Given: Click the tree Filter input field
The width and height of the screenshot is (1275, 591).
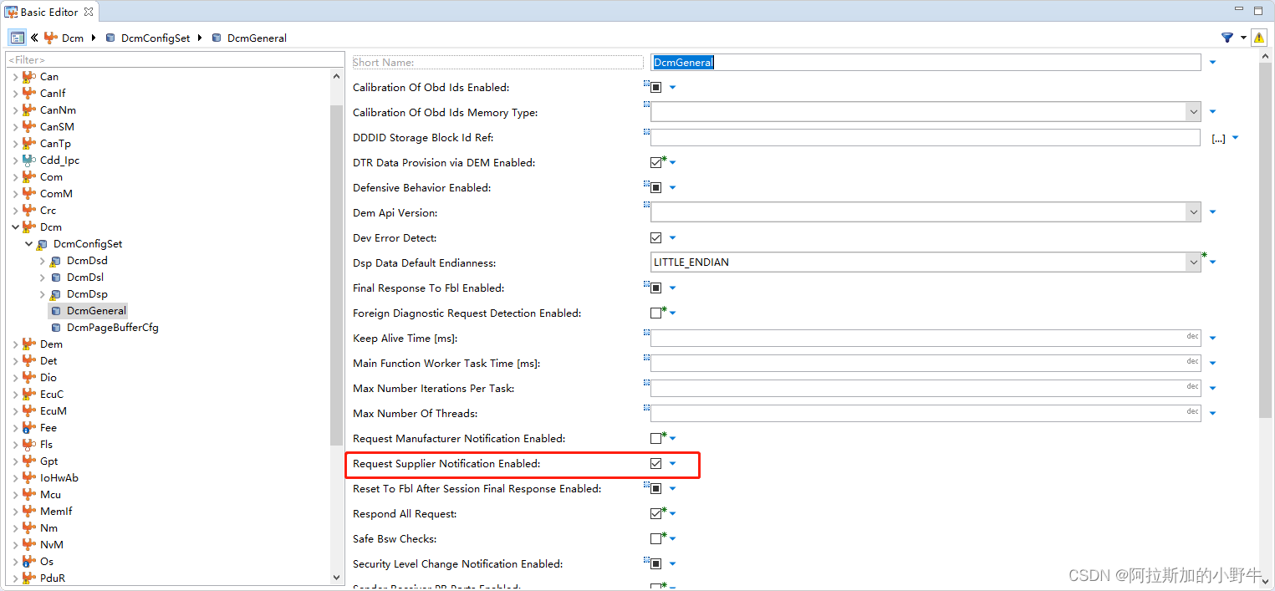Looking at the screenshot, I should tap(175, 60).
